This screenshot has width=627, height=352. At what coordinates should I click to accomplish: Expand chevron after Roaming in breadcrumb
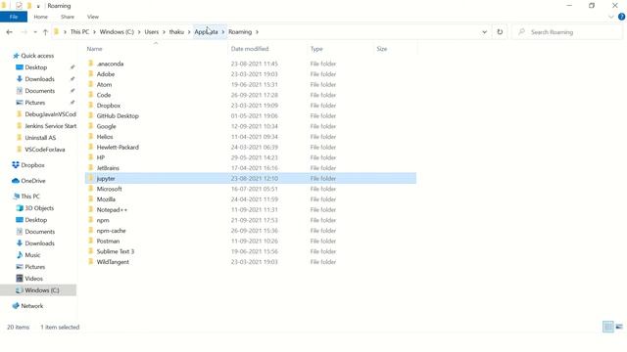click(x=257, y=32)
